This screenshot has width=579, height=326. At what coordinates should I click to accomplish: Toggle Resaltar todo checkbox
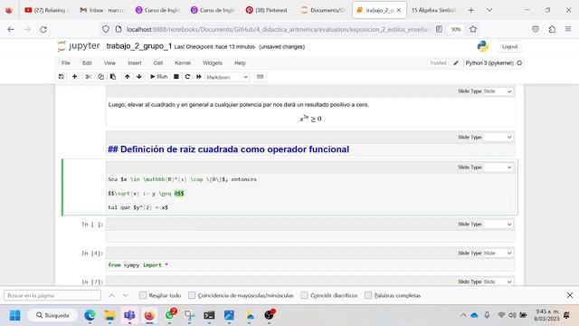[x=143, y=295]
